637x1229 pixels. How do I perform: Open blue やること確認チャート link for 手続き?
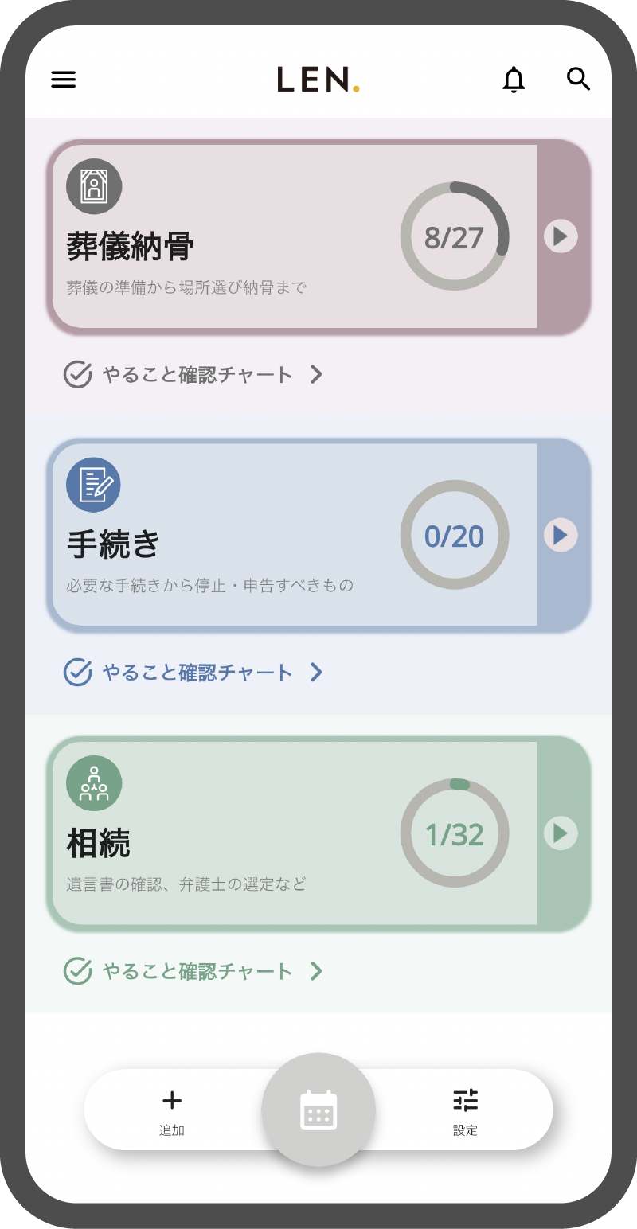click(197, 673)
